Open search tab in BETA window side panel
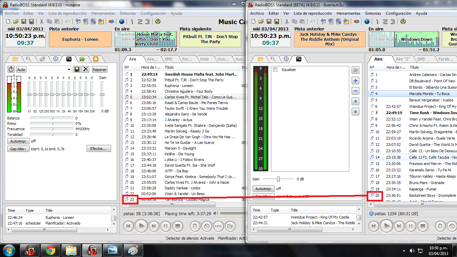The height and width of the screenshot is (257, 457). (x=273, y=59)
